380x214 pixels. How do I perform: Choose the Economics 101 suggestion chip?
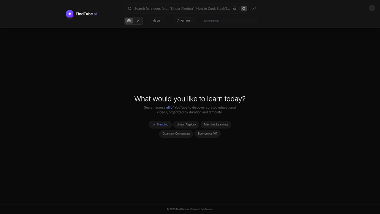[207, 133]
